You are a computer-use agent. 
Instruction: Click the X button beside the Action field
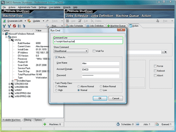166,52
